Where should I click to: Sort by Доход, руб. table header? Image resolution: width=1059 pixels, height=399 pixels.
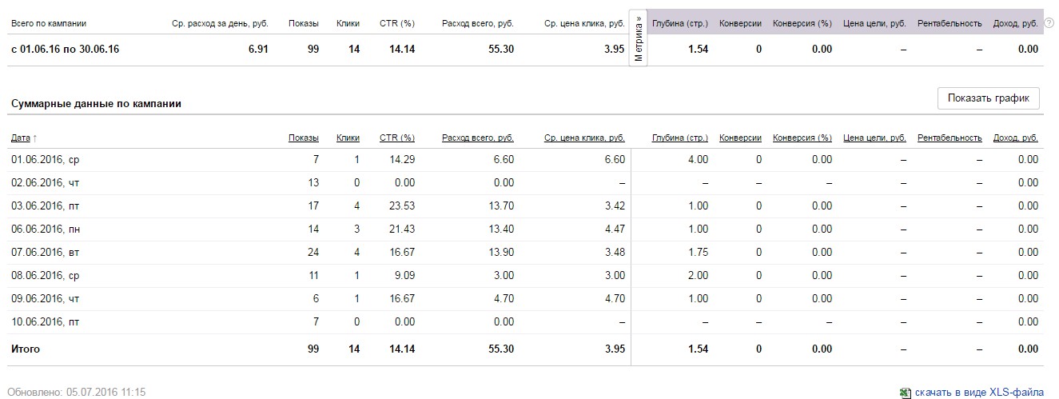(1016, 138)
